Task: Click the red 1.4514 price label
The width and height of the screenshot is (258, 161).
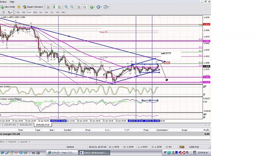Action: [x=206, y=24]
